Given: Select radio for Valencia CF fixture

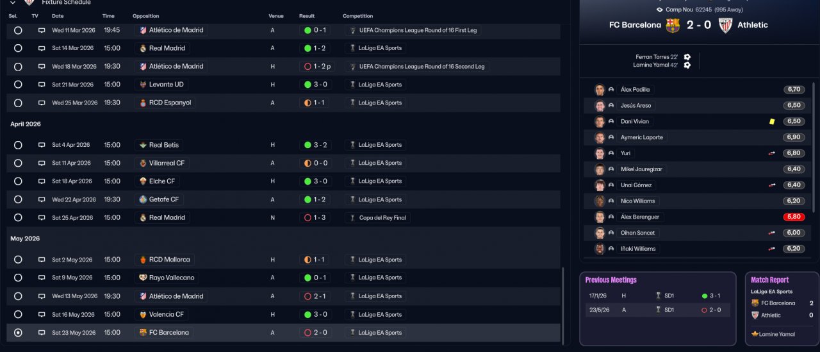Looking at the screenshot, I should click(x=18, y=314).
